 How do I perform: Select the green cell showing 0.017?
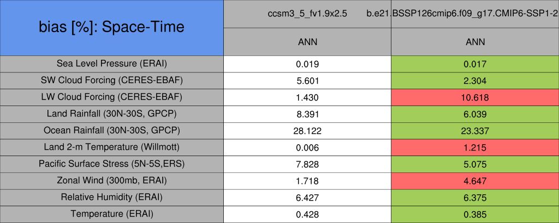coord(475,64)
